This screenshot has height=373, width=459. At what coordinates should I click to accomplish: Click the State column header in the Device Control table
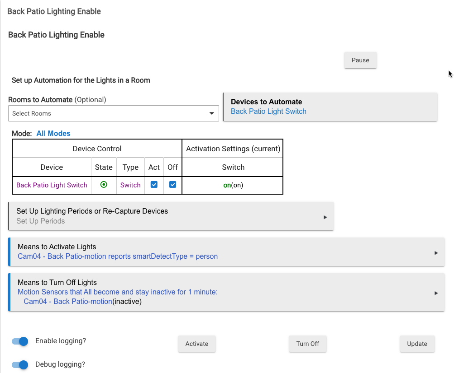pos(104,168)
